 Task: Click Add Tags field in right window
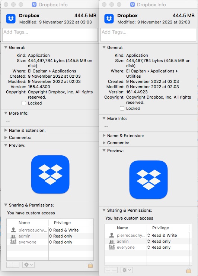click(x=148, y=35)
